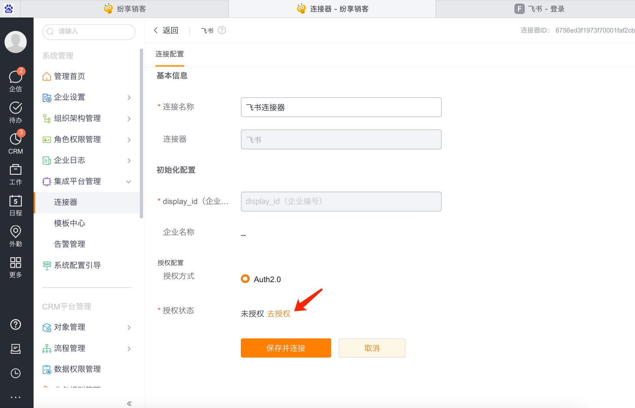The height and width of the screenshot is (408, 635).
Task: Click the sidebar menu scrollbar
Action: click(141, 133)
